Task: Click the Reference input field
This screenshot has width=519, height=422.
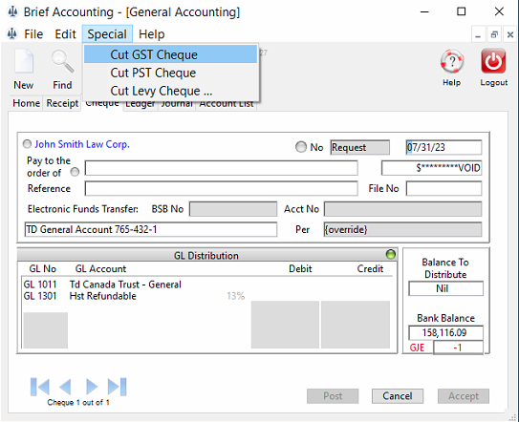Action: (x=221, y=188)
